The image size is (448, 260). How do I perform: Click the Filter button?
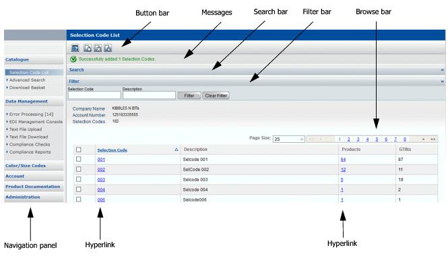pyautogui.click(x=189, y=96)
